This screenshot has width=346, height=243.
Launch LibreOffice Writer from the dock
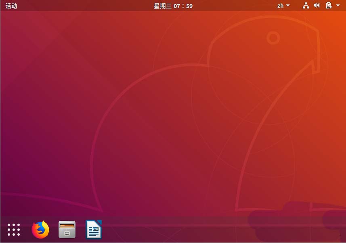[93, 229]
